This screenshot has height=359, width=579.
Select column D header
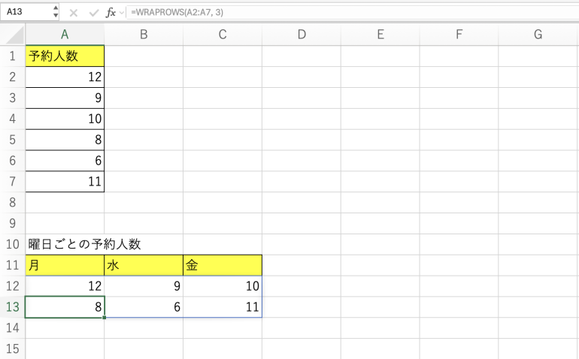(x=301, y=34)
